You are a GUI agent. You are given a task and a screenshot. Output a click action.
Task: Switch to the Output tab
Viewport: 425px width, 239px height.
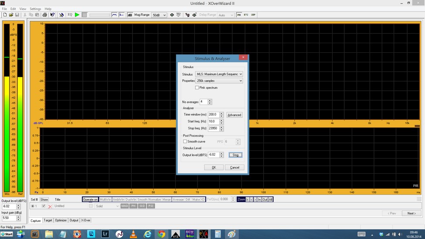[74, 220]
